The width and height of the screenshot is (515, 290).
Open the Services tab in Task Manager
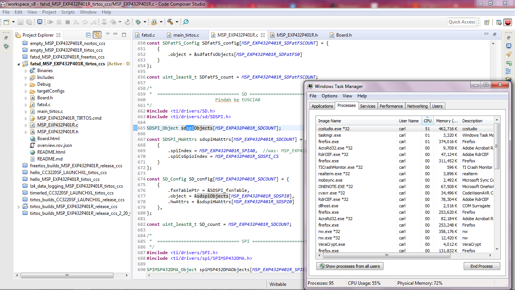368,106
